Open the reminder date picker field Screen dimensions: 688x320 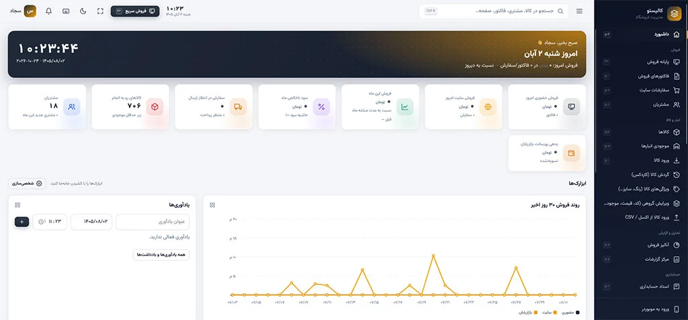point(91,222)
